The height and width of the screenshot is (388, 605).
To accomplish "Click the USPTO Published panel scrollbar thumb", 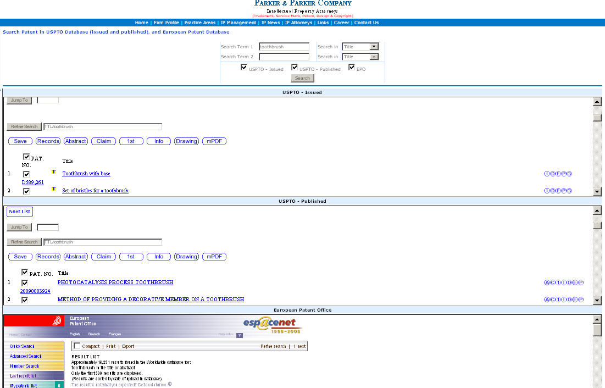I will (x=597, y=225).
